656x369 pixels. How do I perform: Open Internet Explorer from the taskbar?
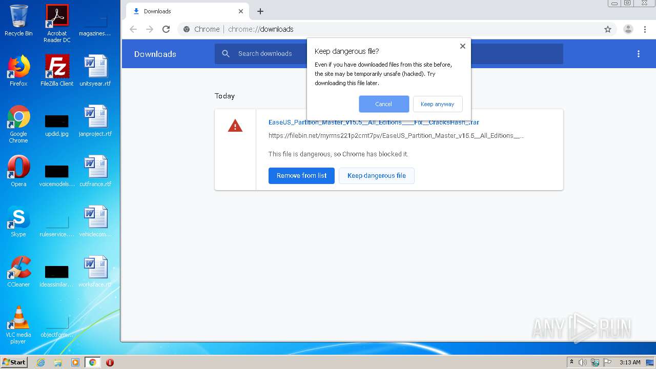pyautogui.click(x=41, y=362)
